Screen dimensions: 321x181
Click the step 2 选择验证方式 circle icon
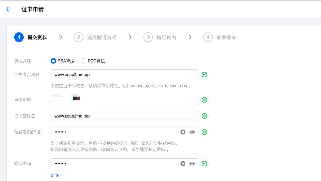(78, 37)
